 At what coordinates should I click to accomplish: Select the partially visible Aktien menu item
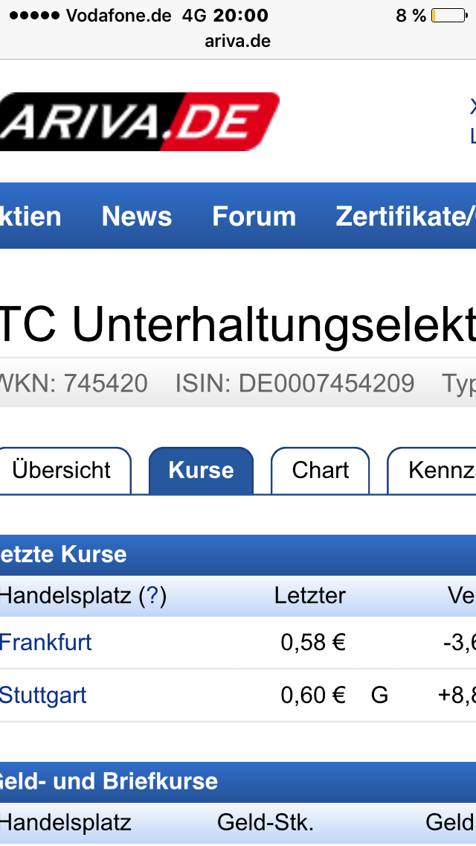31,216
